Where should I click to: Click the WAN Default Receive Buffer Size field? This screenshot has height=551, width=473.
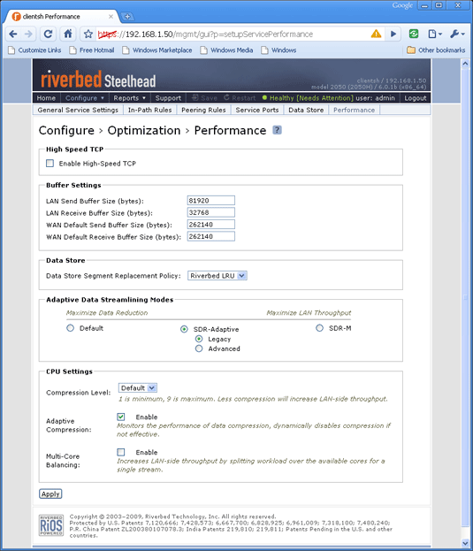(211, 236)
